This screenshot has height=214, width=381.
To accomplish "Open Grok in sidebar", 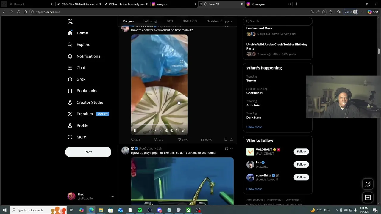I will 76,79.
